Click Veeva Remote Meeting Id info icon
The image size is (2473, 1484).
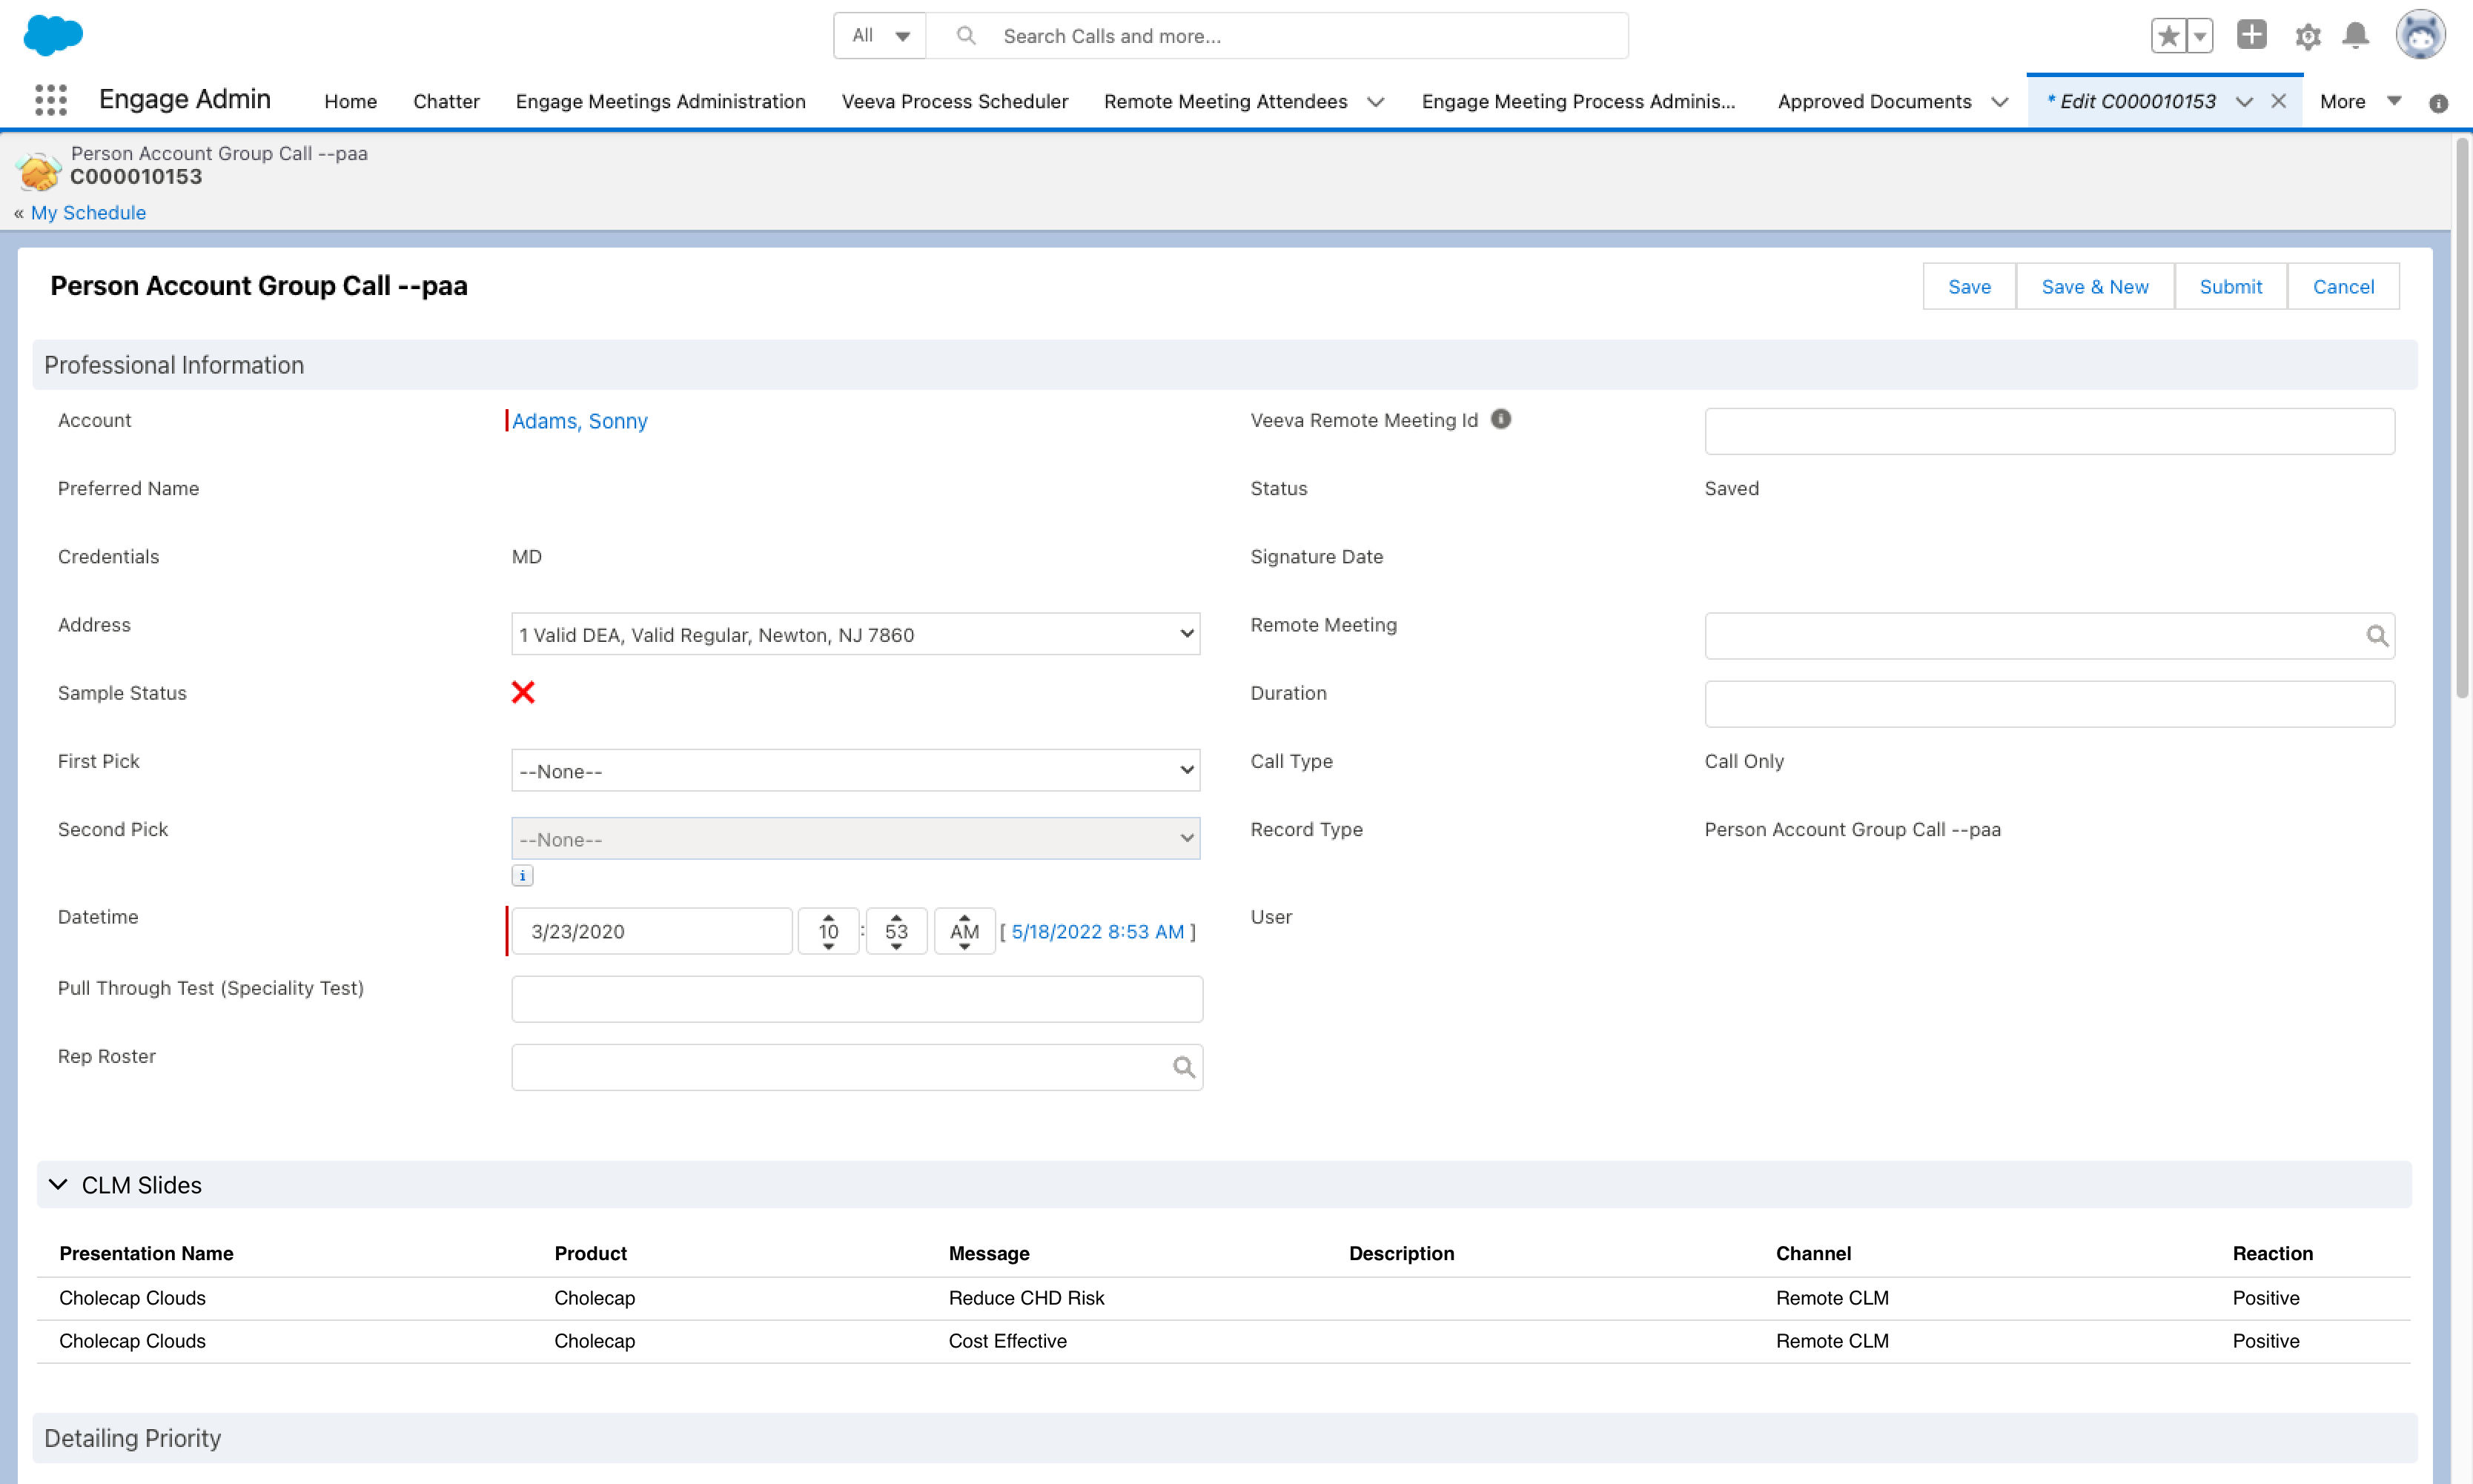pos(1501,419)
